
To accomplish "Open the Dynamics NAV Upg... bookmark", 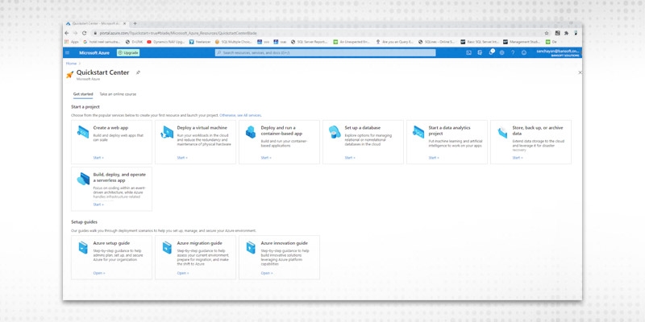I will [x=166, y=42].
